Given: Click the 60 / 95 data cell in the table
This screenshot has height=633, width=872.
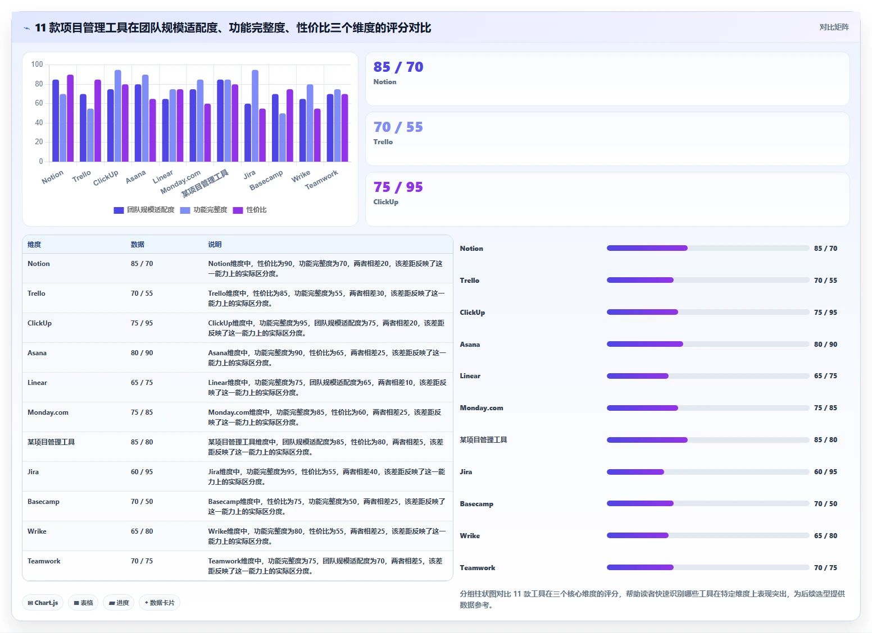Looking at the screenshot, I should tap(165, 476).
